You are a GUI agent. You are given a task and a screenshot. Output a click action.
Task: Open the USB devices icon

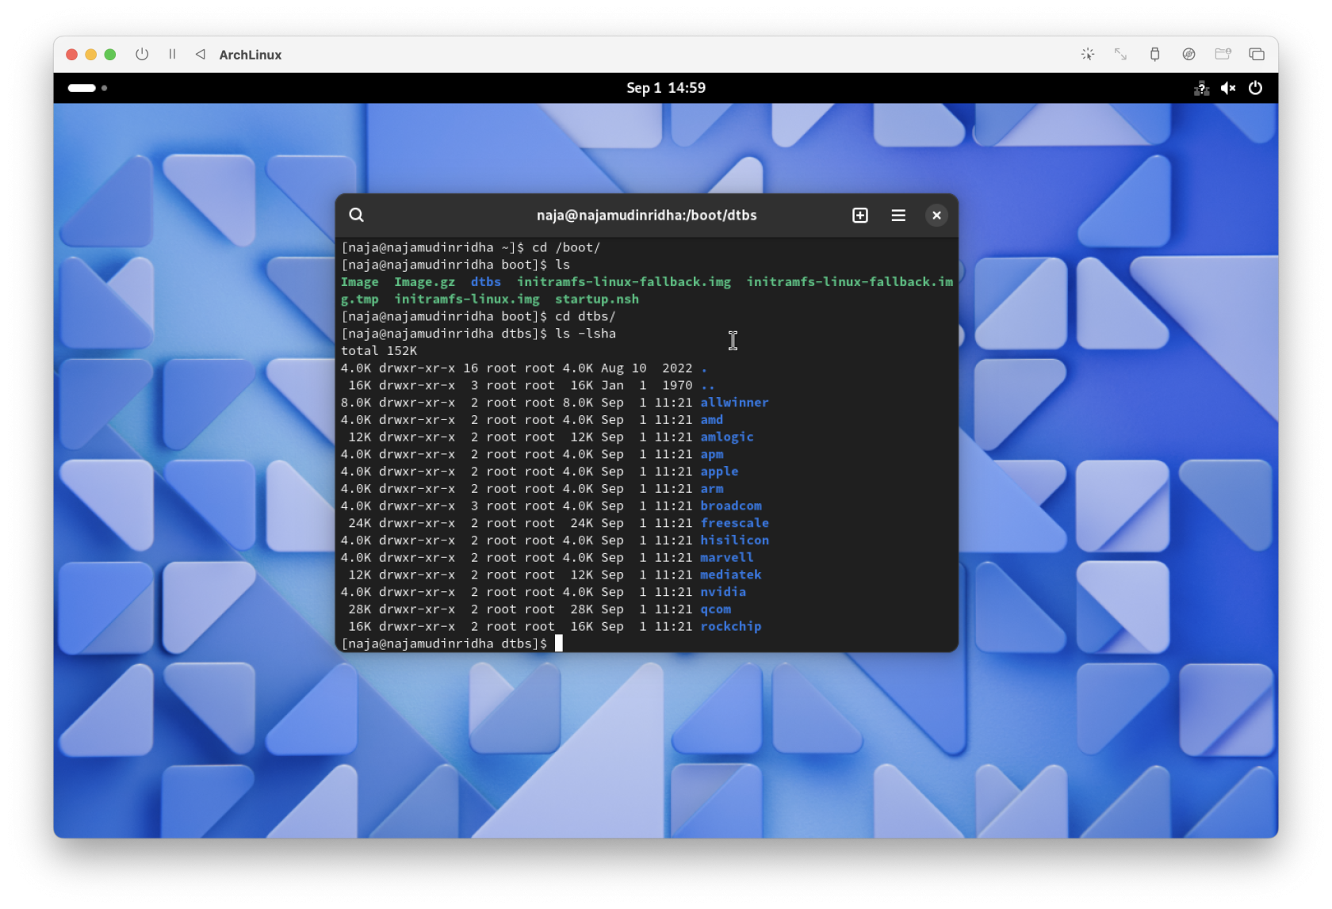click(1154, 54)
